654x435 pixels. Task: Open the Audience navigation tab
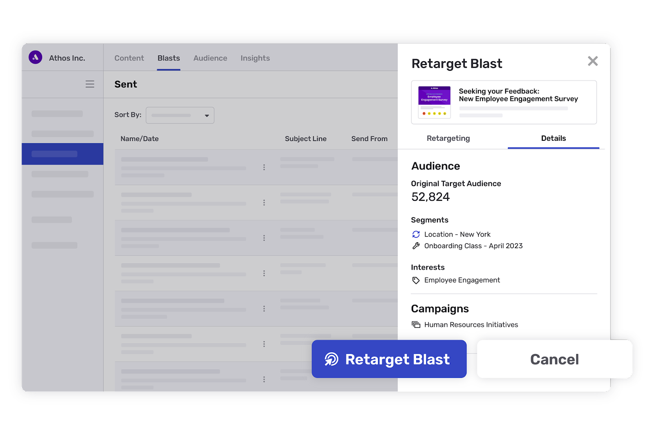(x=210, y=58)
